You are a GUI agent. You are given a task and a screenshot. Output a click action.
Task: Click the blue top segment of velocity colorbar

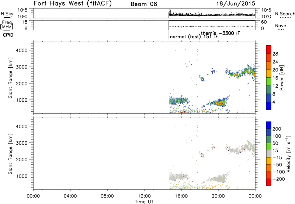(269, 125)
